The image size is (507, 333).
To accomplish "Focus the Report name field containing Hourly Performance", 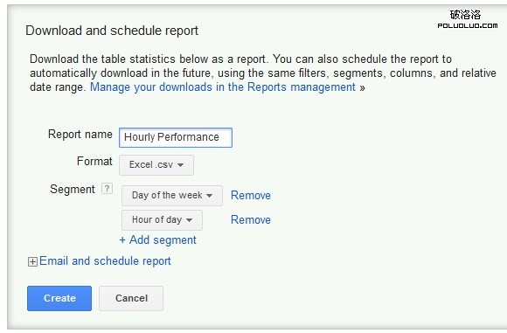I will pyautogui.click(x=176, y=137).
